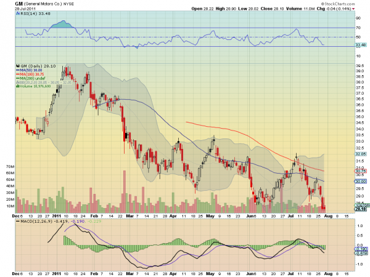The width and height of the screenshot is (370, 277).
Task: Click the 10M volume axis label
Action: [x=10, y=206]
